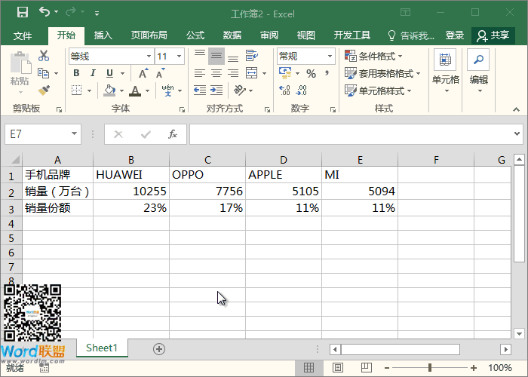The width and height of the screenshot is (528, 377).
Task: Decrease font size with small A
Action: [160, 73]
